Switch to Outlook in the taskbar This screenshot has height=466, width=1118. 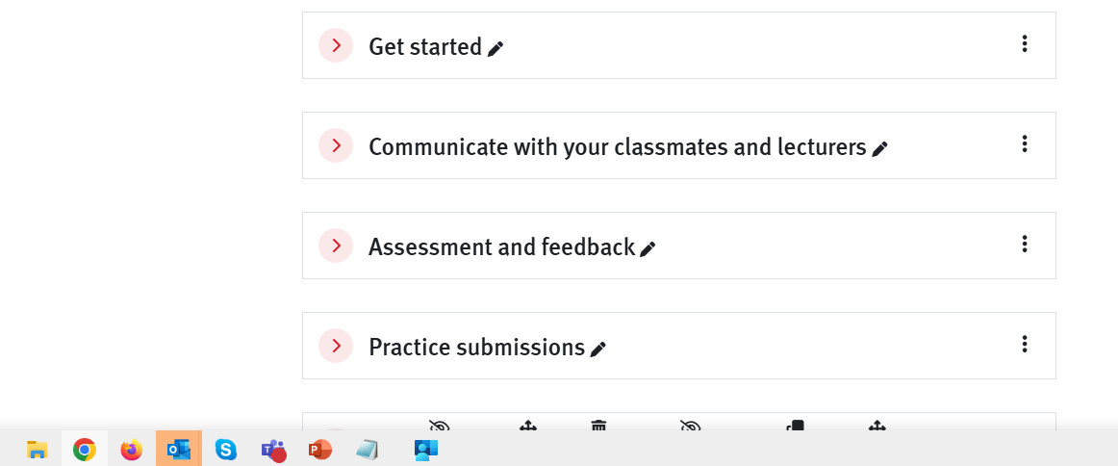point(178,449)
